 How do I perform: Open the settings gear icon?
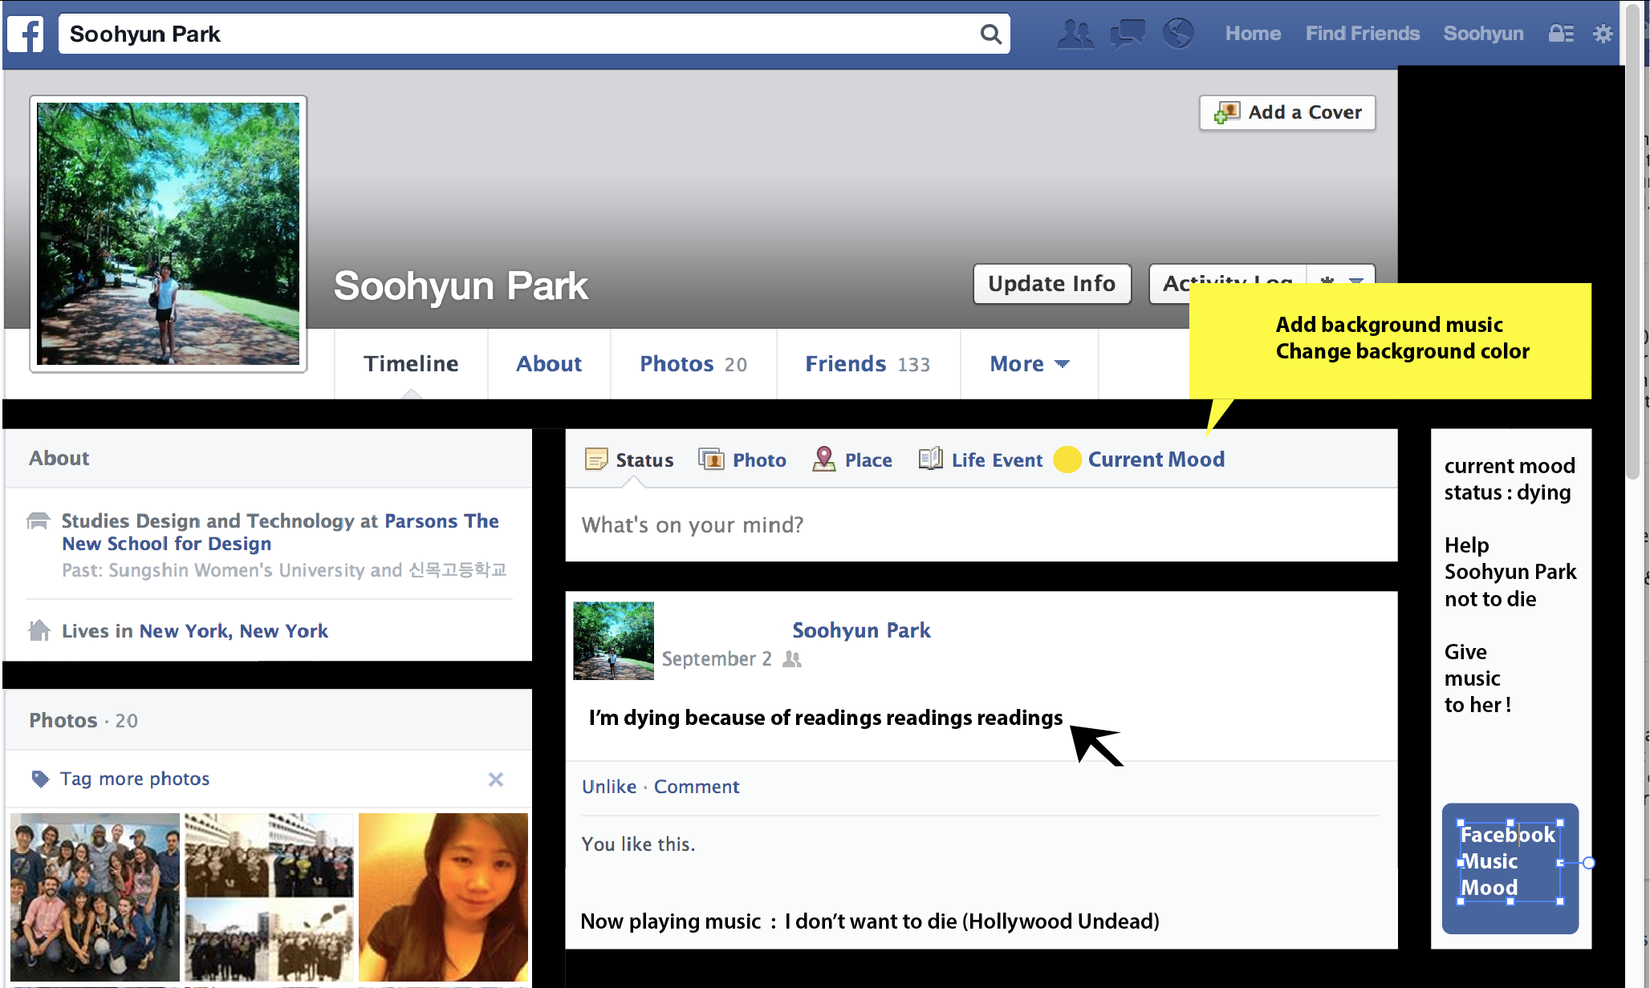click(x=1603, y=34)
